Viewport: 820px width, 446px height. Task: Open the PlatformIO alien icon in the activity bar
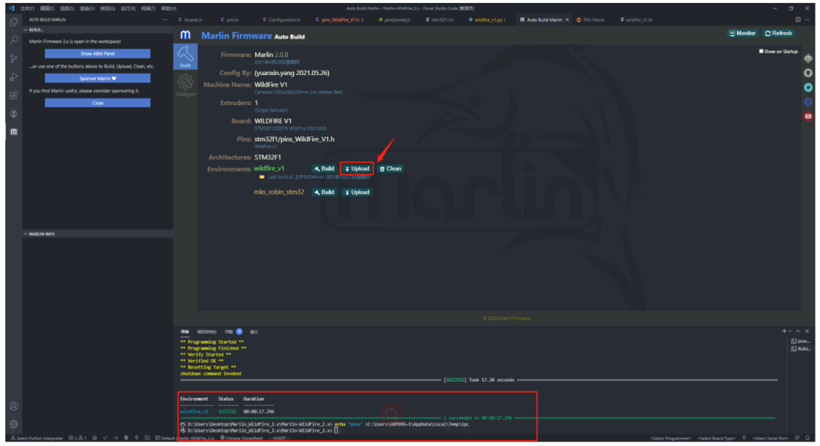14,113
